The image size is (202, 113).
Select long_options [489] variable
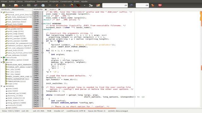16,103
